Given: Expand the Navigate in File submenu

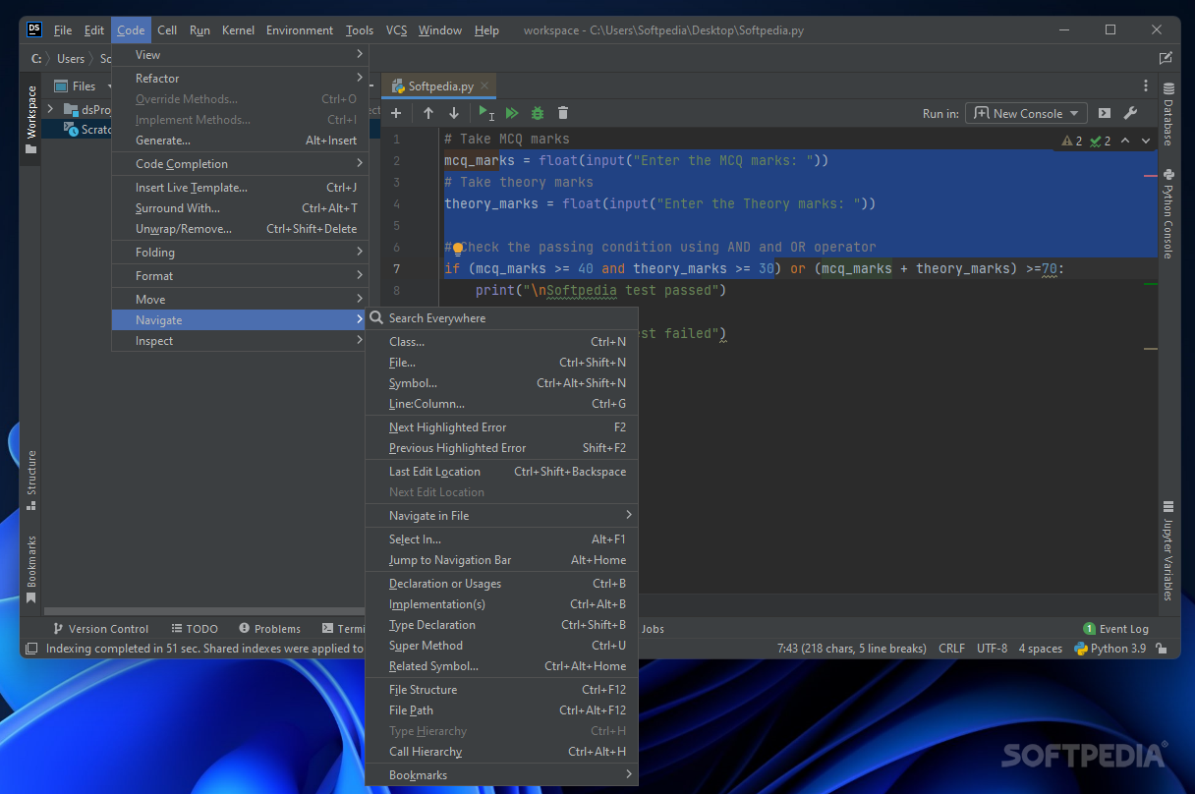Looking at the screenshot, I should [501, 516].
